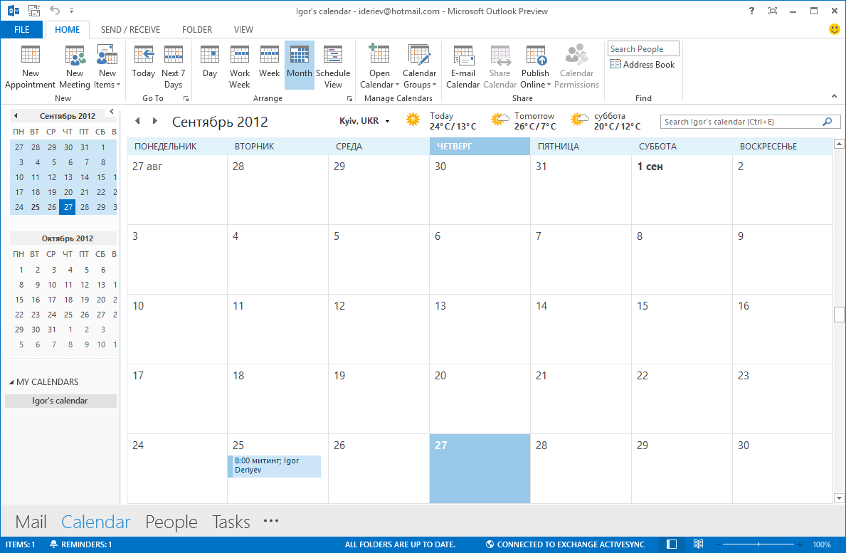Click Send/Receive All Folders quick access icon
The width and height of the screenshot is (846, 553).
tap(34, 10)
